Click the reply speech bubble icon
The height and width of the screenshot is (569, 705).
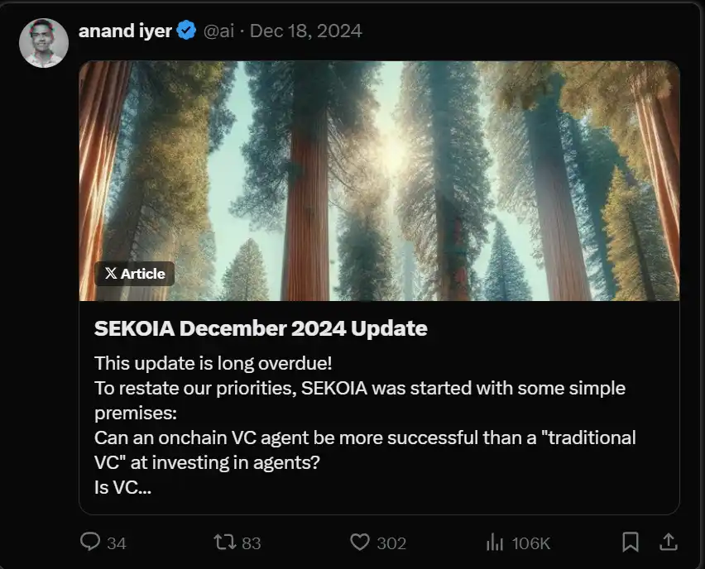90,543
